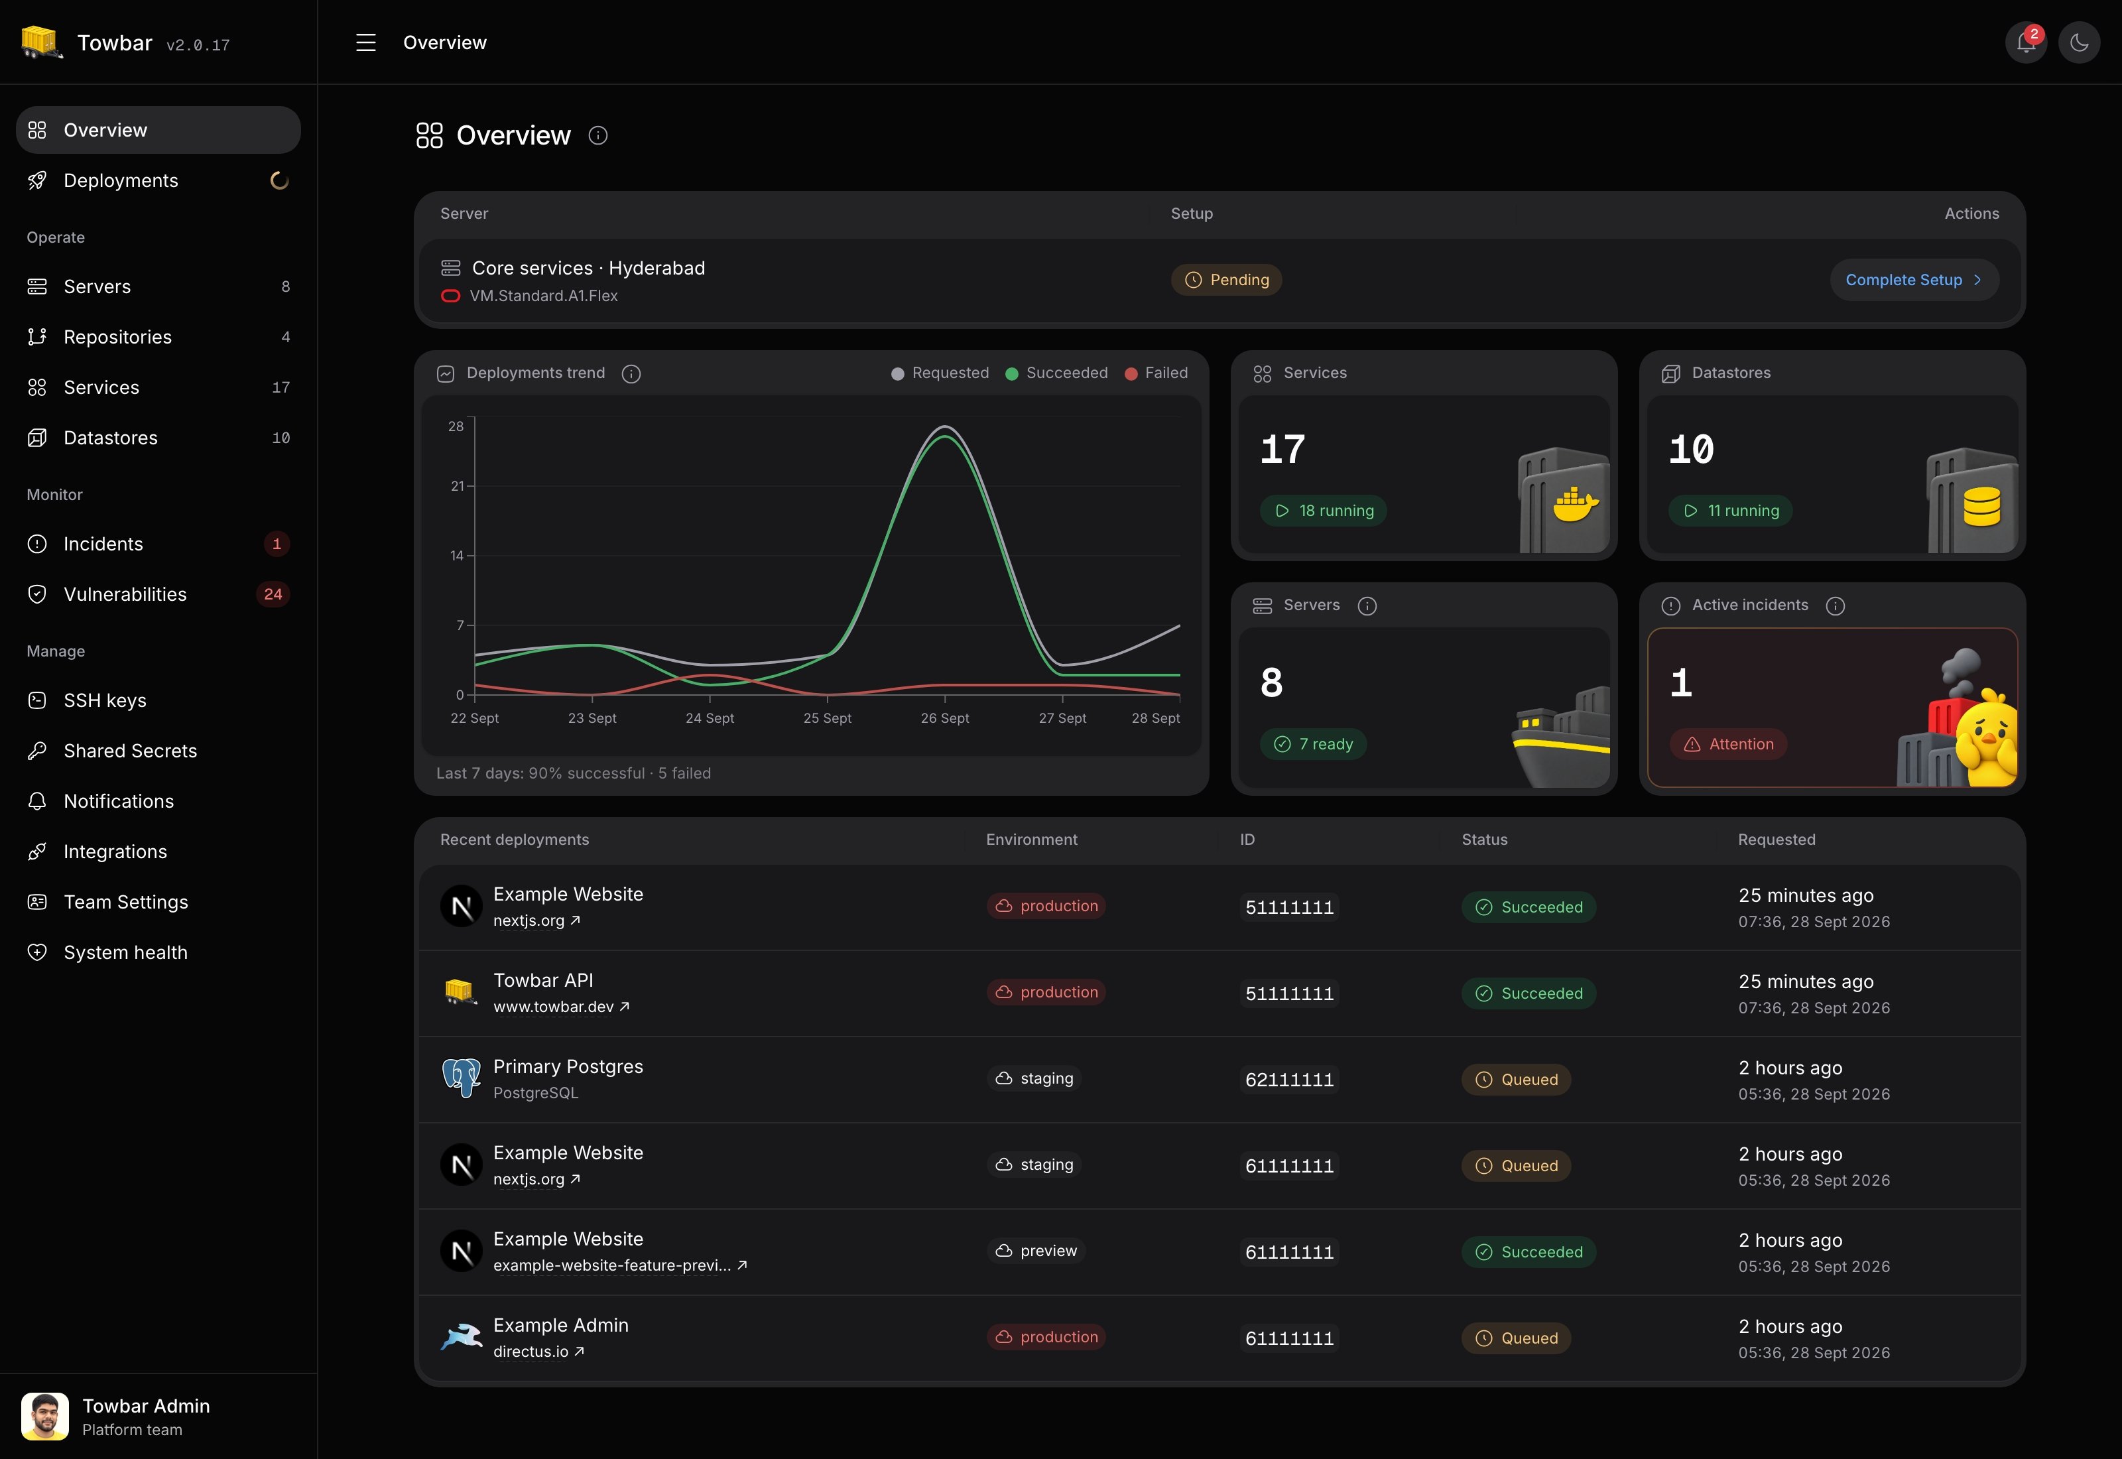
Task: Toggle the Requested series in chart legend
Action: point(940,373)
